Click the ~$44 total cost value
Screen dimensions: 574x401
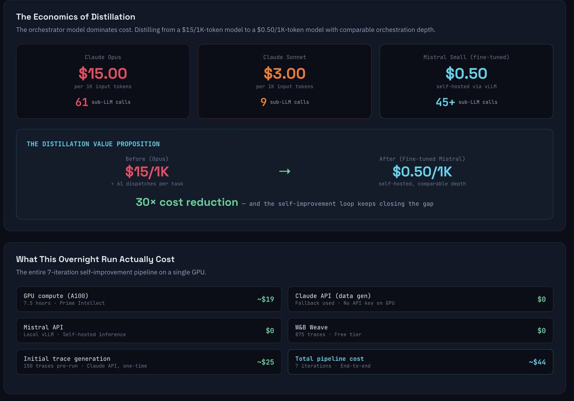point(537,362)
